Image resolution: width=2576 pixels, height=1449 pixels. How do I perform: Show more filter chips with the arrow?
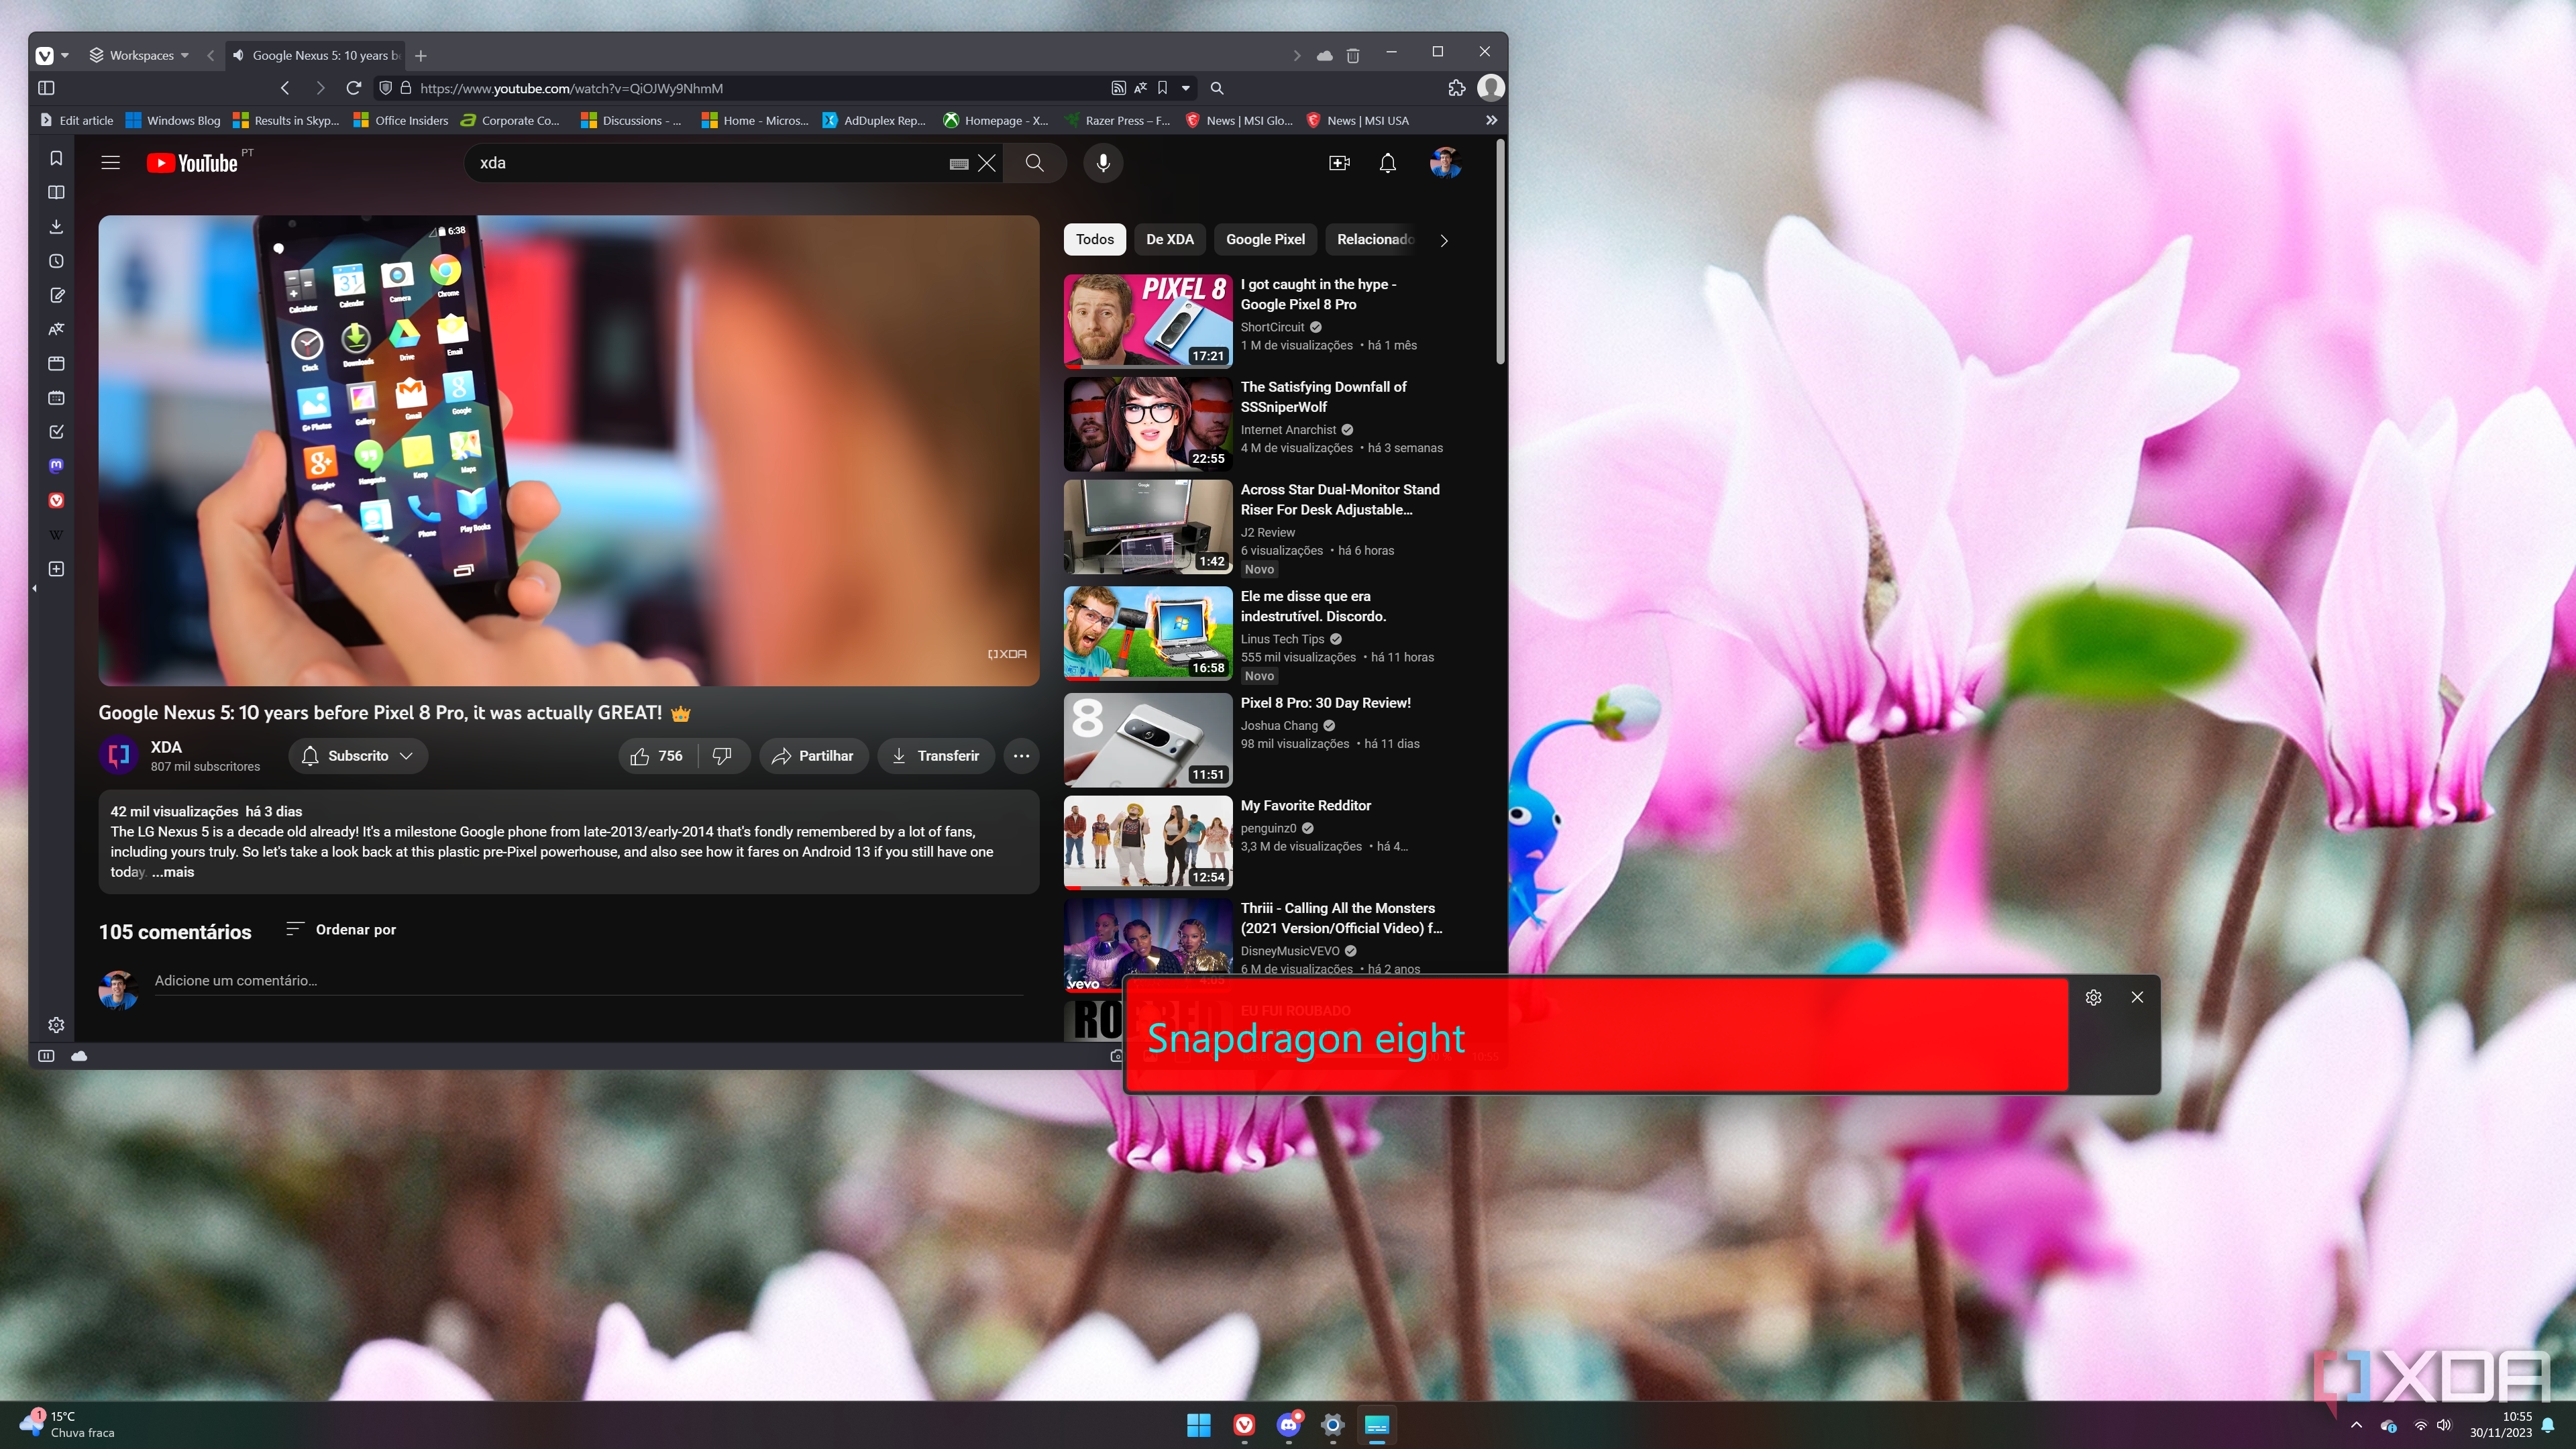1443,240
